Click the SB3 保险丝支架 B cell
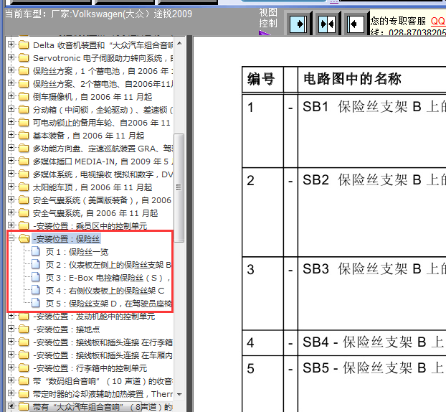Screen dimensions: 446x412 (371, 294)
